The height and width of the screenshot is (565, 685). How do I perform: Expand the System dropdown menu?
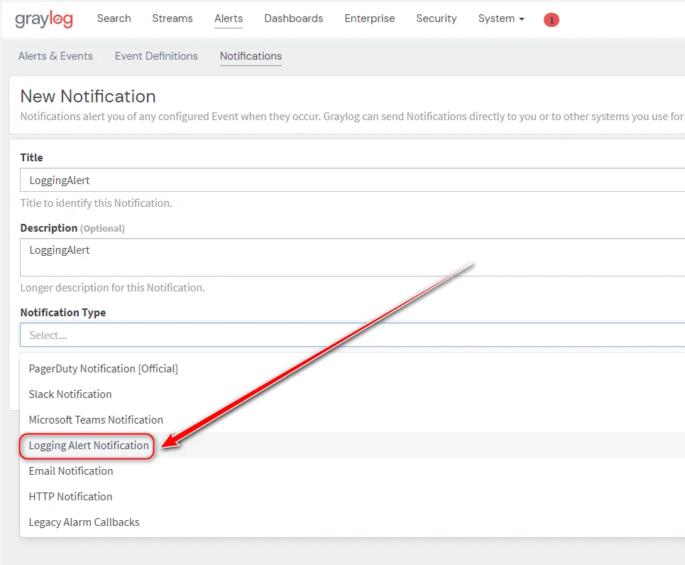click(x=501, y=18)
